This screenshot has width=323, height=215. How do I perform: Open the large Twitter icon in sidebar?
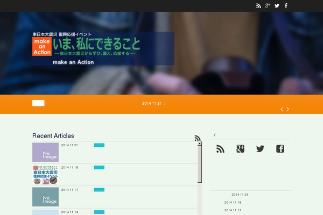coord(260,149)
